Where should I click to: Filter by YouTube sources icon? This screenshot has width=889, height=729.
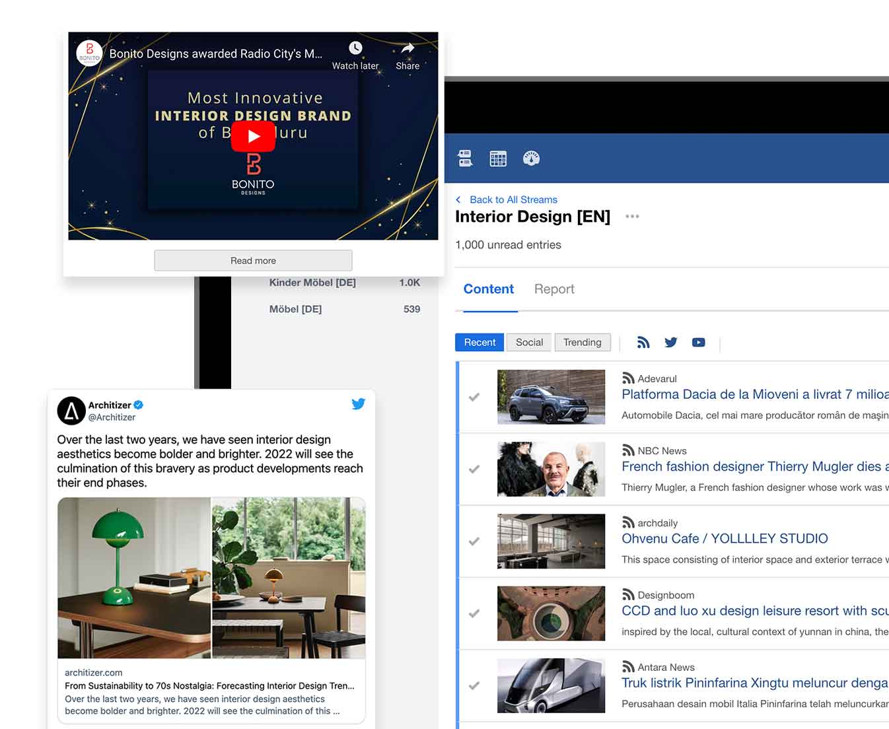(x=699, y=342)
